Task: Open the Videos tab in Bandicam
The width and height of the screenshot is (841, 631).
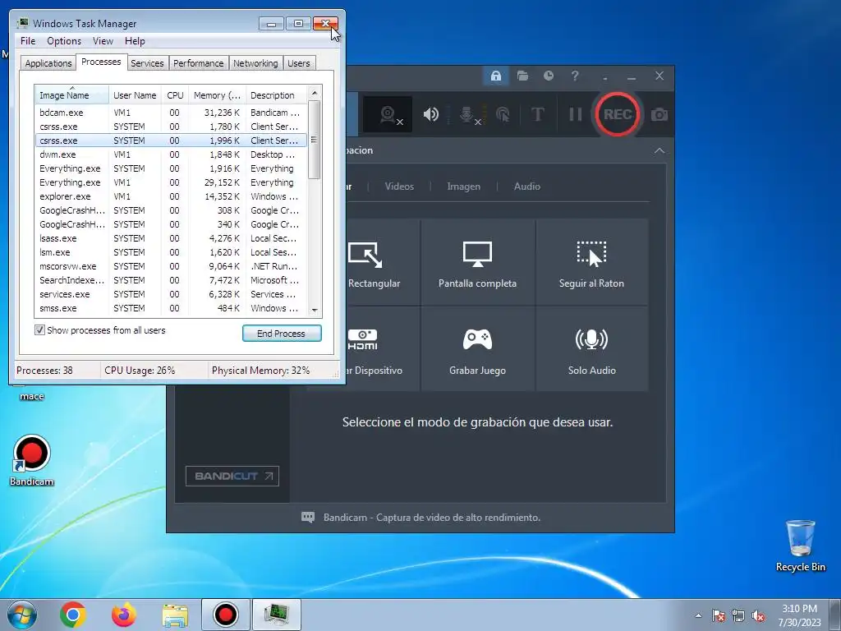Action: [399, 187]
